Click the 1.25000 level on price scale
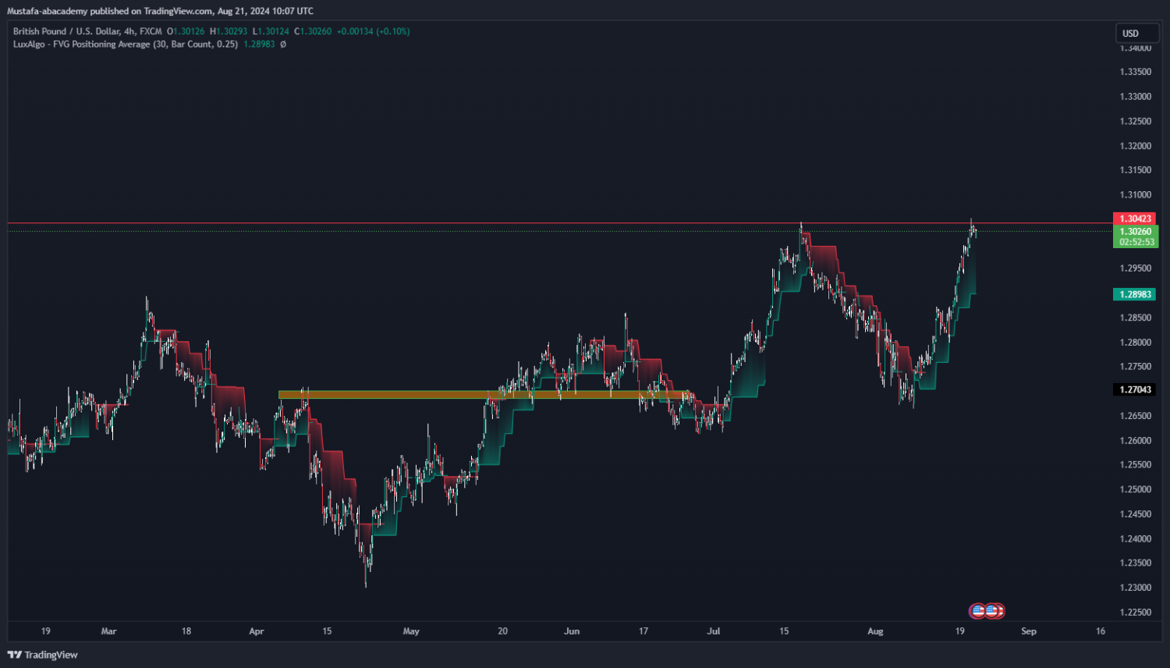The image size is (1170, 668). (1135, 489)
